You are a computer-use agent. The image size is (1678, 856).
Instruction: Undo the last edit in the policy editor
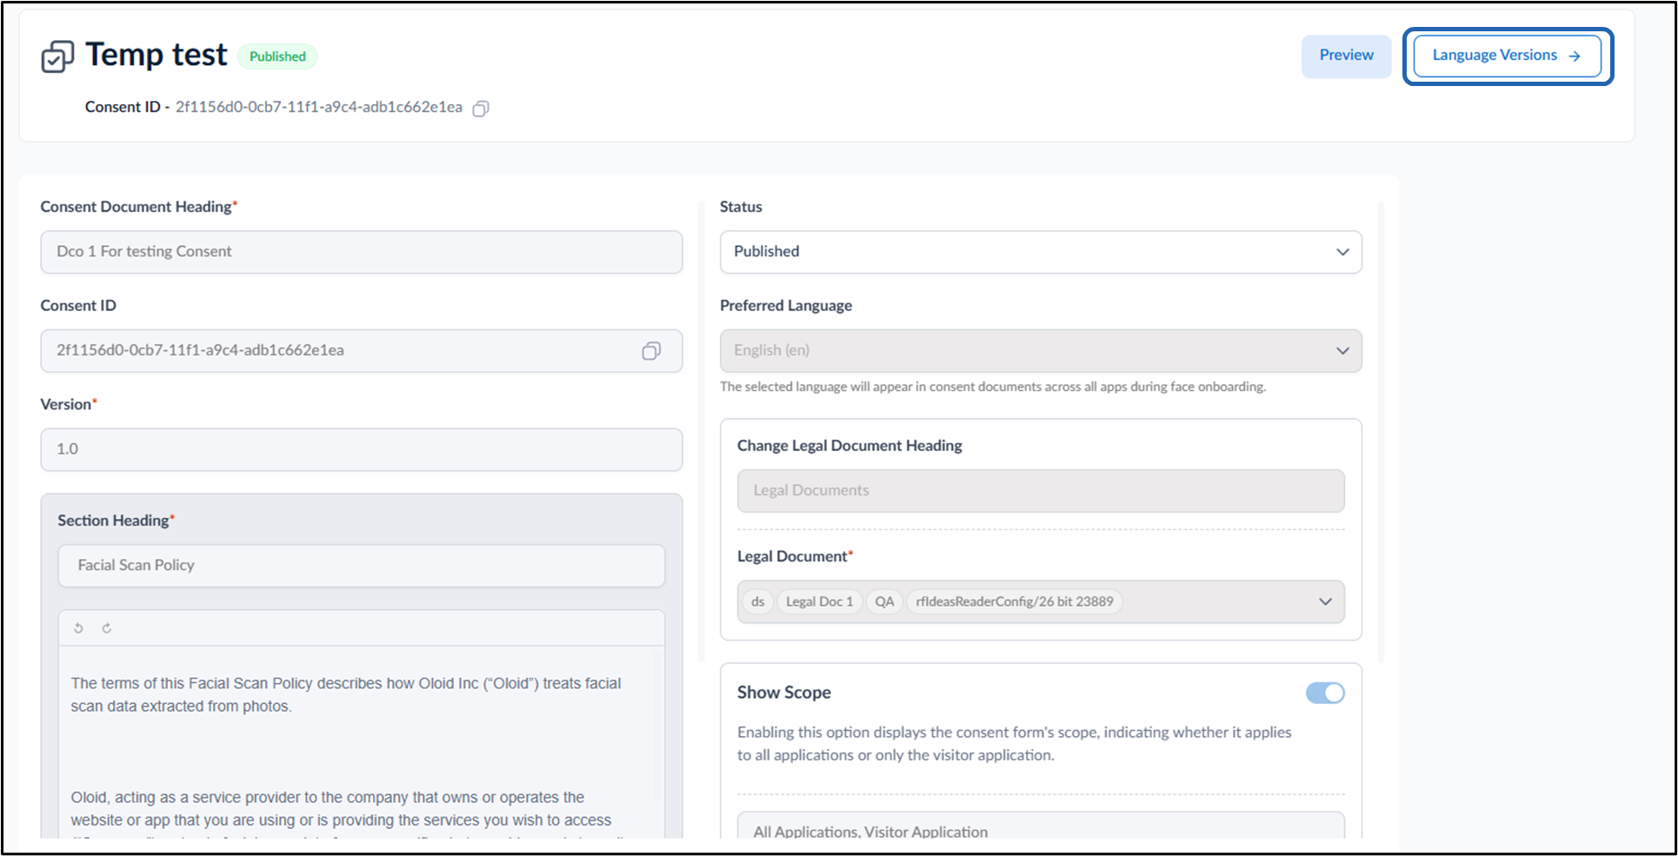tap(79, 628)
